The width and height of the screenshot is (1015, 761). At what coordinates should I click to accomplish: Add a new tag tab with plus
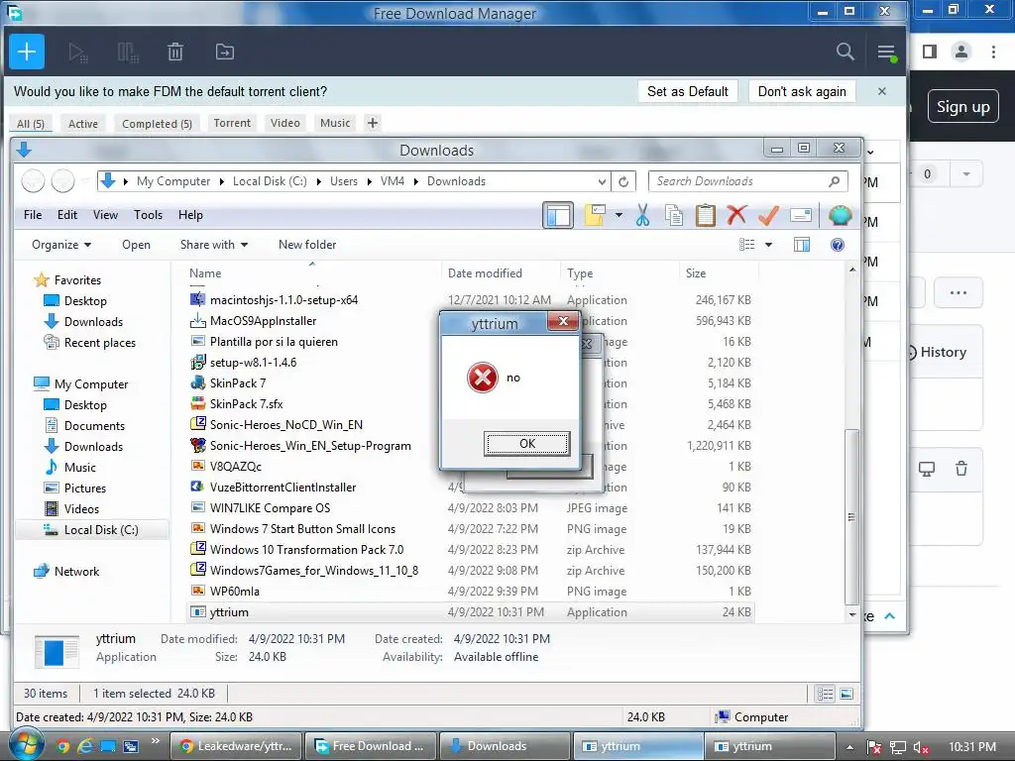(373, 123)
